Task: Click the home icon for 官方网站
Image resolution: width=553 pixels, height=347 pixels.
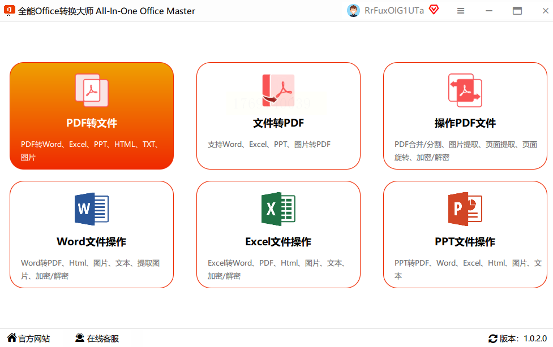Action: click(12, 337)
